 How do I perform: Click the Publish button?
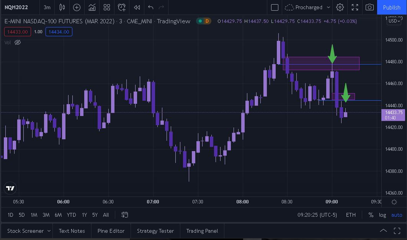392,7
